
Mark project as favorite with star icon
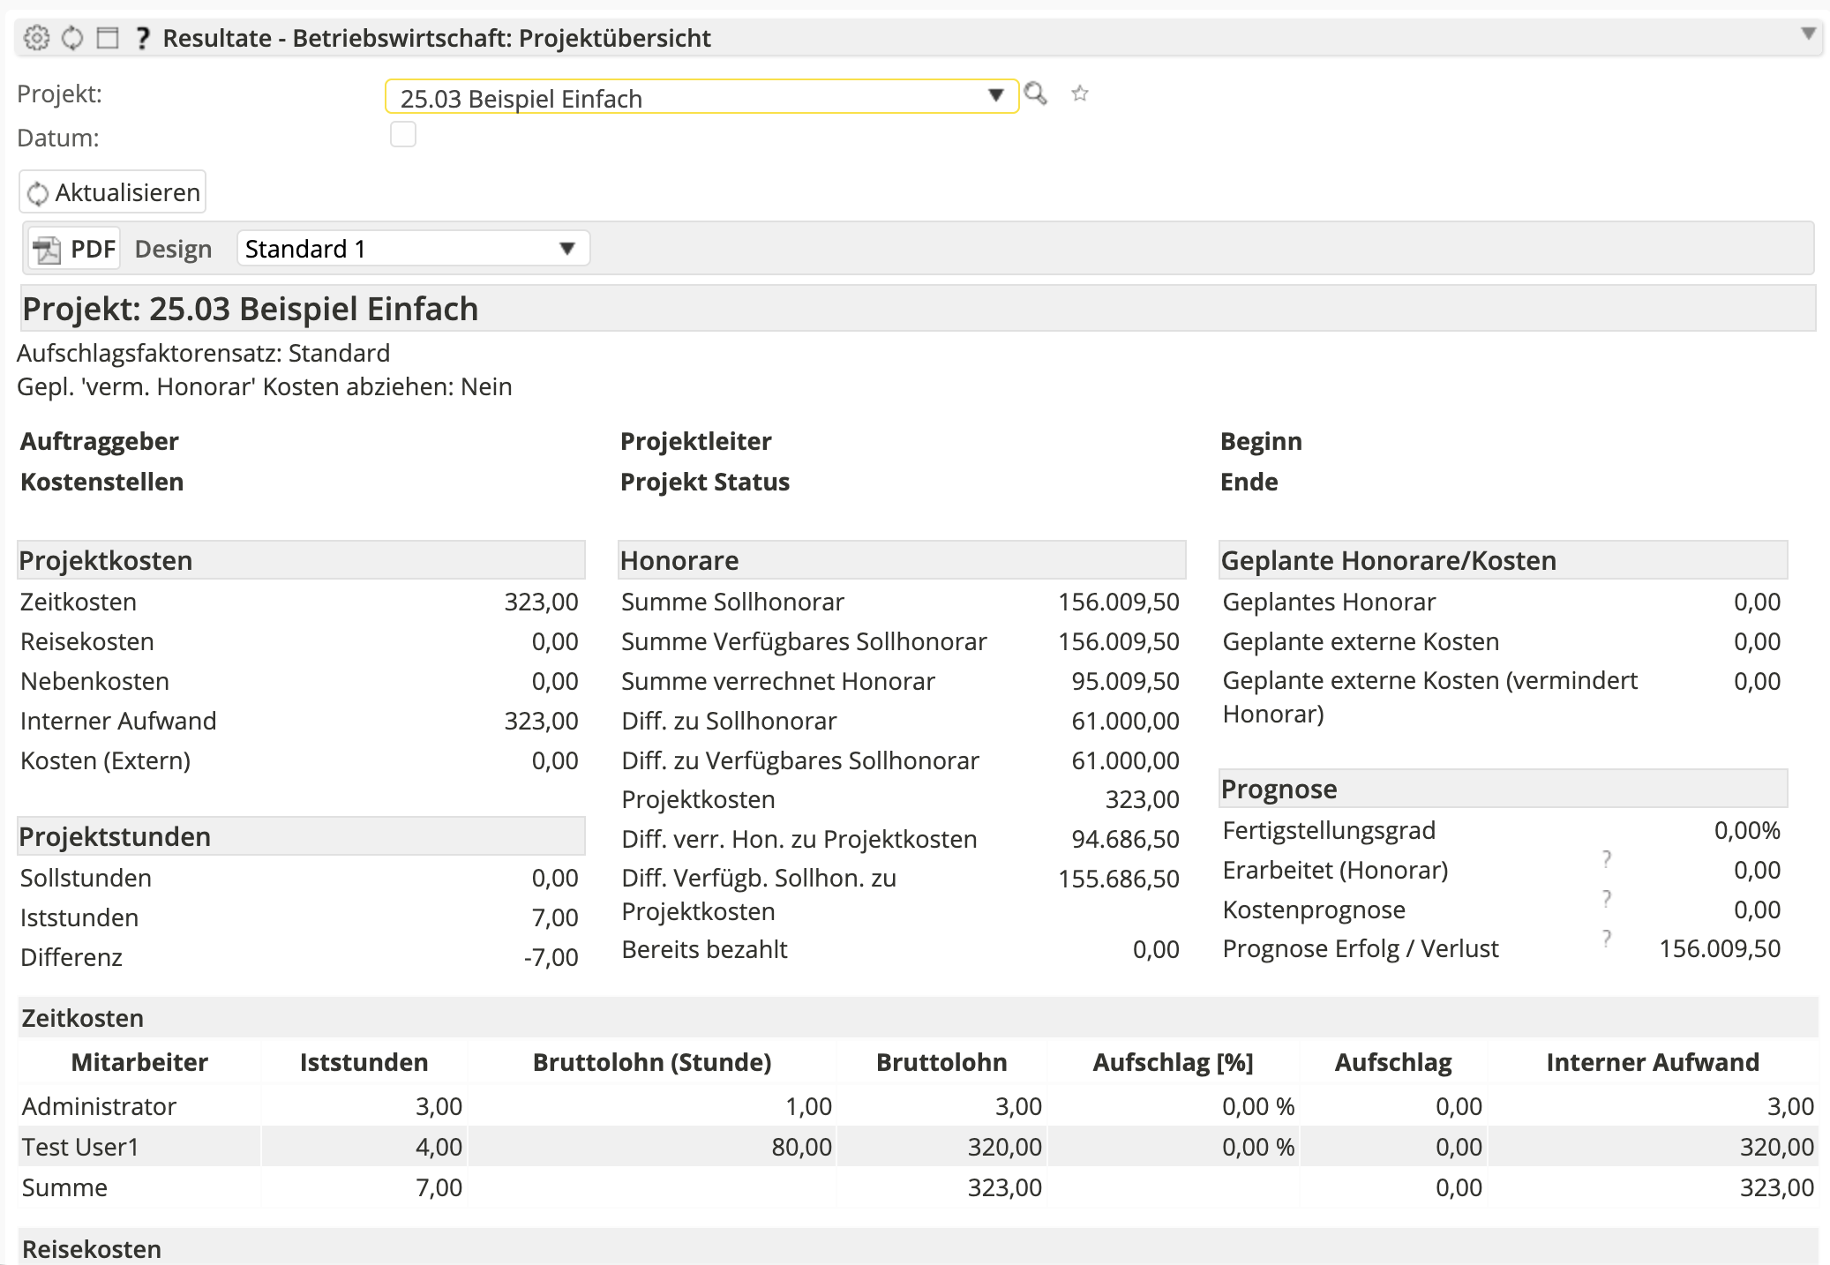[x=1080, y=94]
